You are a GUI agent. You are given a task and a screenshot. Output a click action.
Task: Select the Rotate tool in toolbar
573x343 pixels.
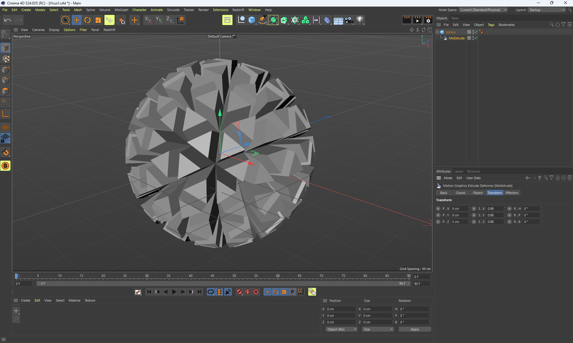[x=87, y=20]
